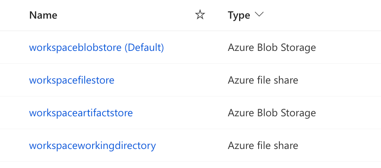Viewport: 381px width, 168px height.
Task: Click Azure file share type for workspacefilestore
Action: pyautogui.click(x=263, y=80)
